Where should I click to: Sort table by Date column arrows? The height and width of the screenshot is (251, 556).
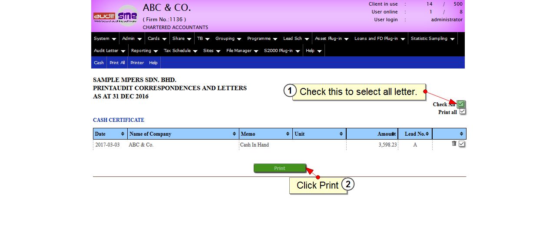(122, 134)
